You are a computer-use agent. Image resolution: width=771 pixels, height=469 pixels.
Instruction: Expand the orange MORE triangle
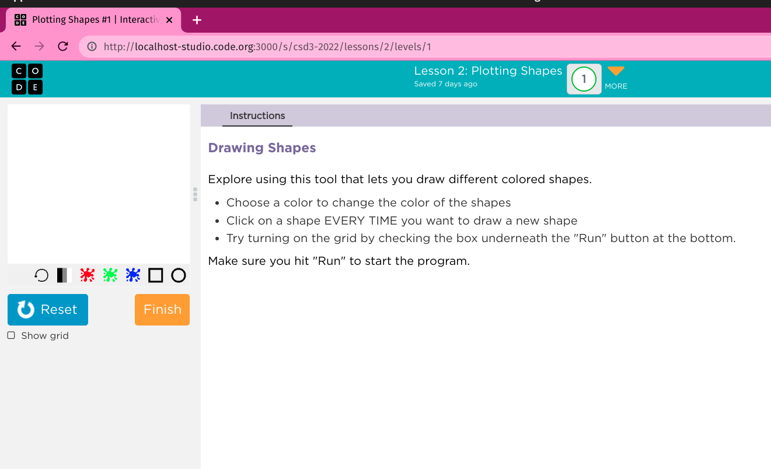616,72
